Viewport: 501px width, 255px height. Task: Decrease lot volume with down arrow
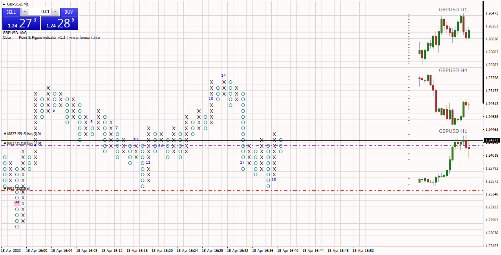25,12
